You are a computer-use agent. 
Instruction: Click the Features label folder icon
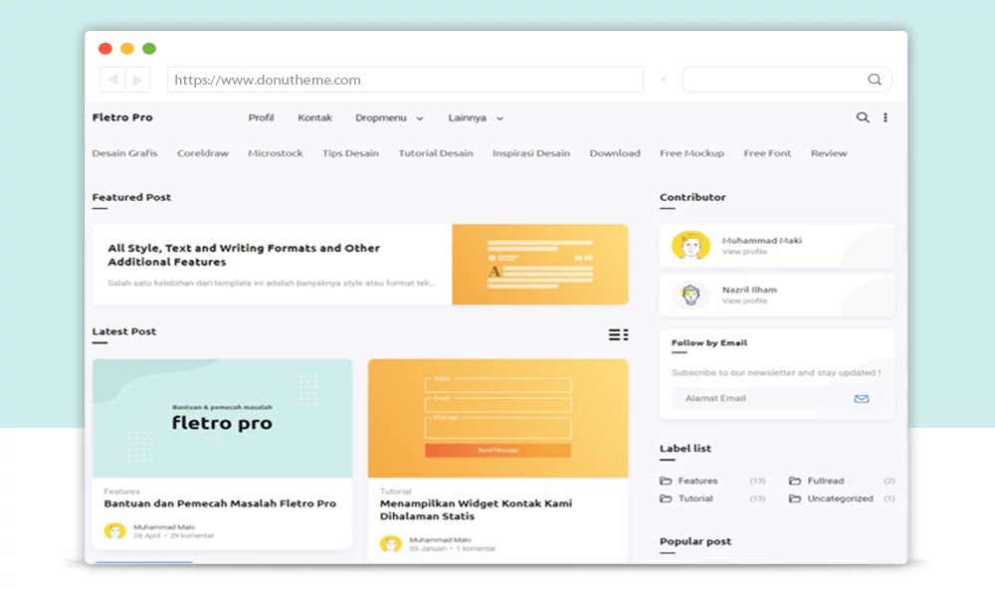tap(666, 481)
